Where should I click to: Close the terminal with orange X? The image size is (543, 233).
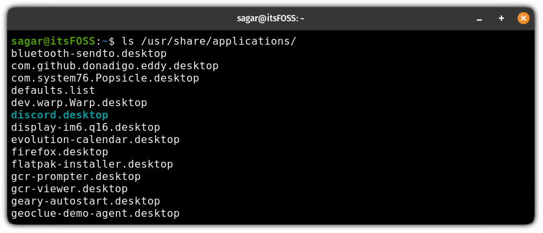pyautogui.click(x=524, y=18)
